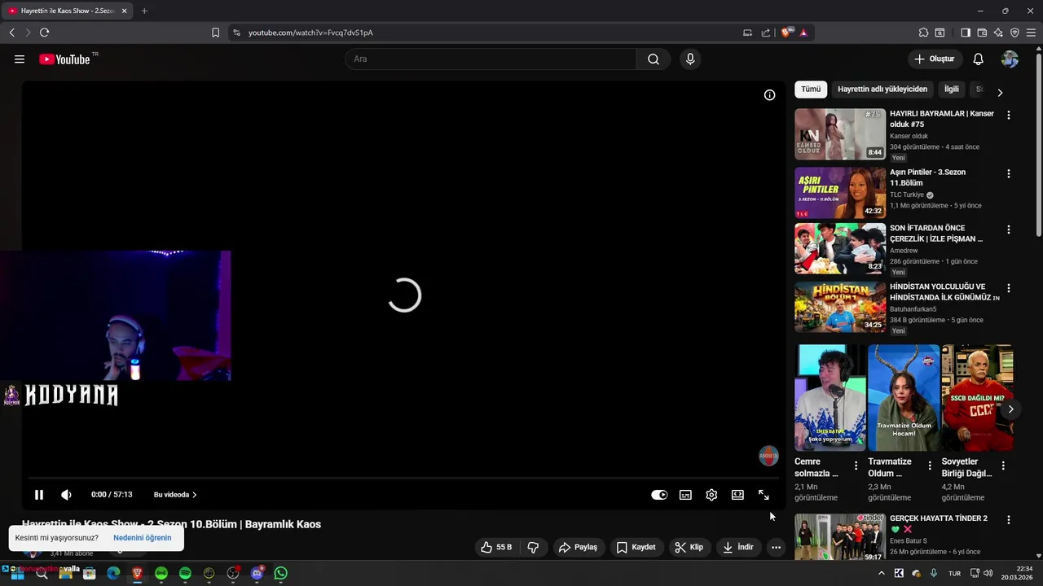Show video info card icon
1043x586 pixels.
click(x=769, y=95)
